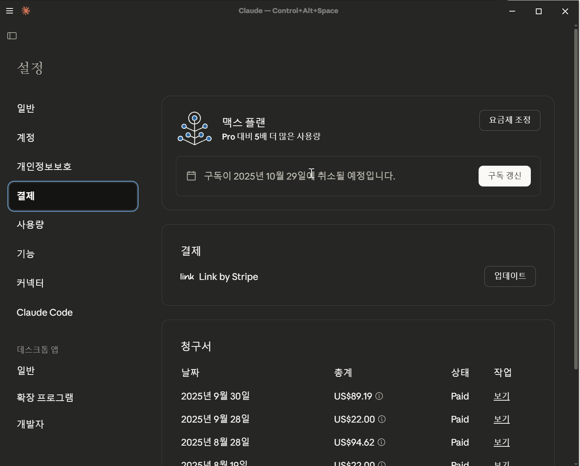The height and width of the screenshot is (466, 580).
Task: Toggle the sidebar panel icon
Action: pyautogui.click(x=12, y=36)
